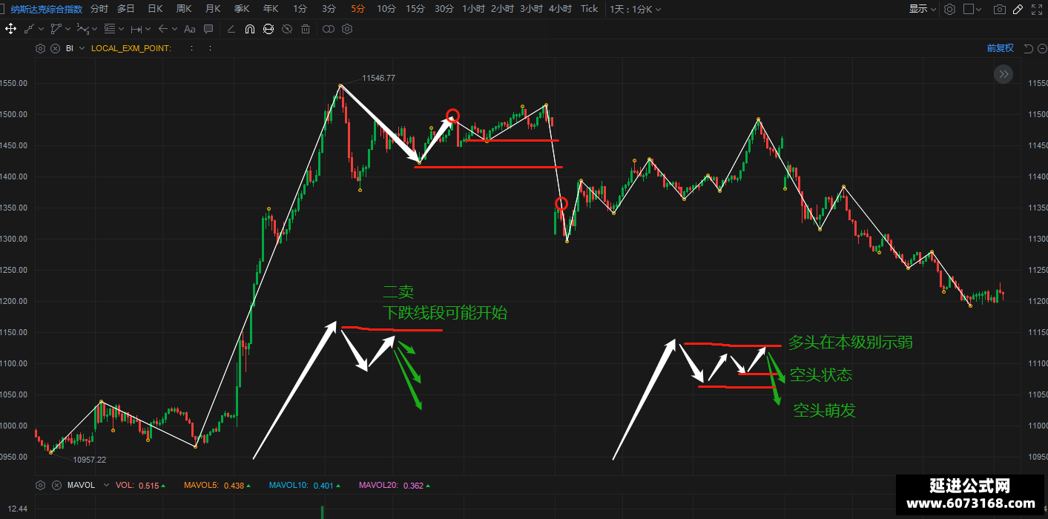Screen dimensions: 1048x519
Task: Add a comment bubble note
Action: (208, 29)
